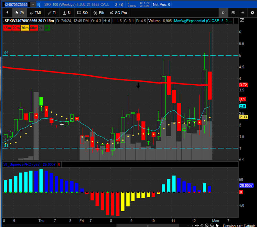Click the MovAvgExponential study label
The height and width of the screenshot is (227, 257).
(x=203, y=21)
